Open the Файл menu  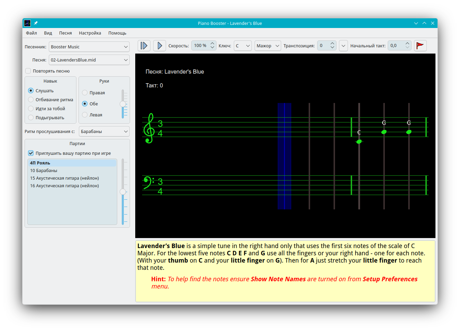pyautogui.click(x=31, y=33)
